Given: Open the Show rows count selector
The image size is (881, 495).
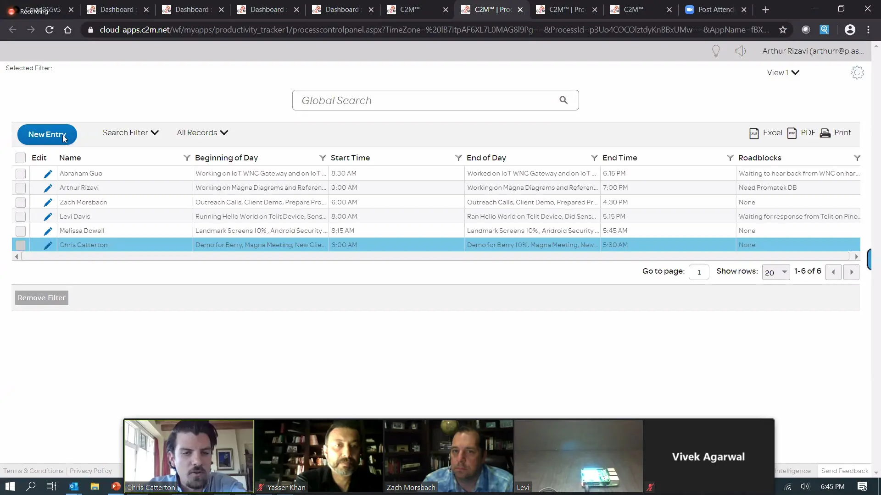Looking at the screenshot, I should 775,272.
